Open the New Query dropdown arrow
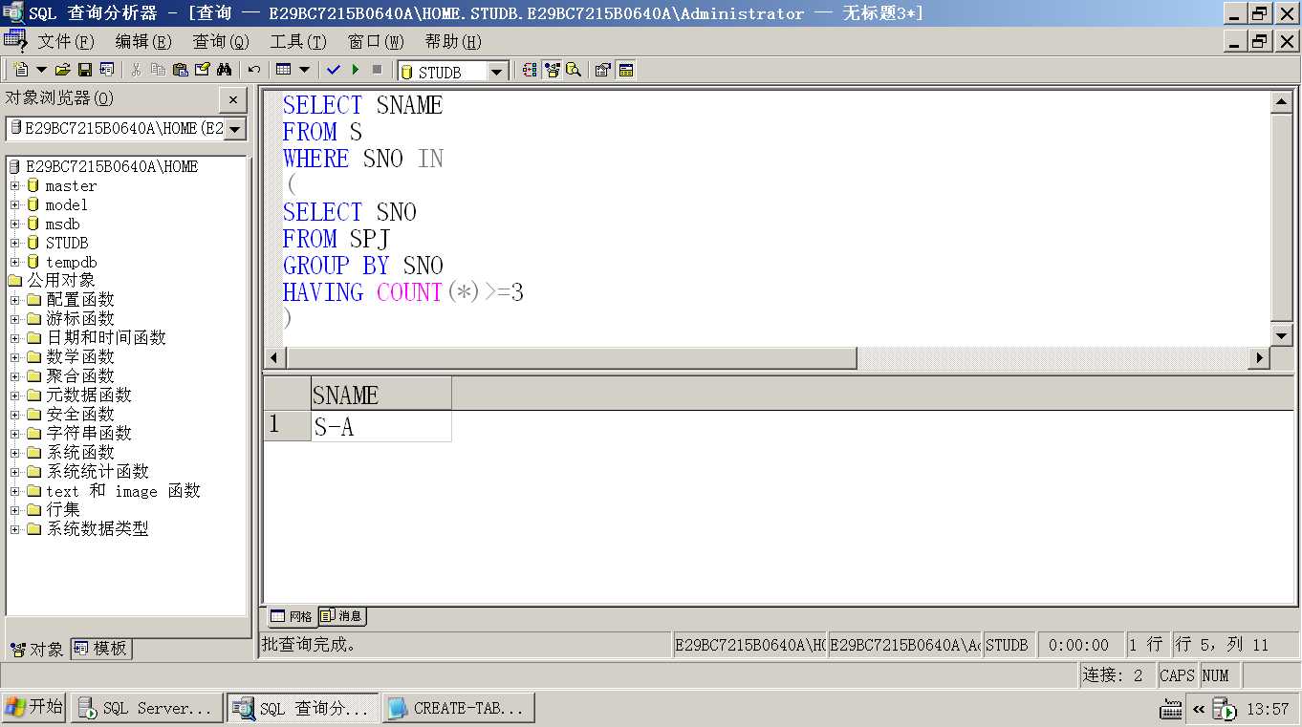1302x727 pixels. coord(41,70)
